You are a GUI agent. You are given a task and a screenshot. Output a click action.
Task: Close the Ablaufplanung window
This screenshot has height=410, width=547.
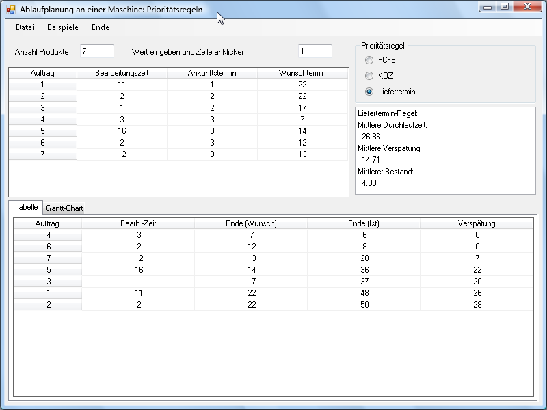pos(527,7)
